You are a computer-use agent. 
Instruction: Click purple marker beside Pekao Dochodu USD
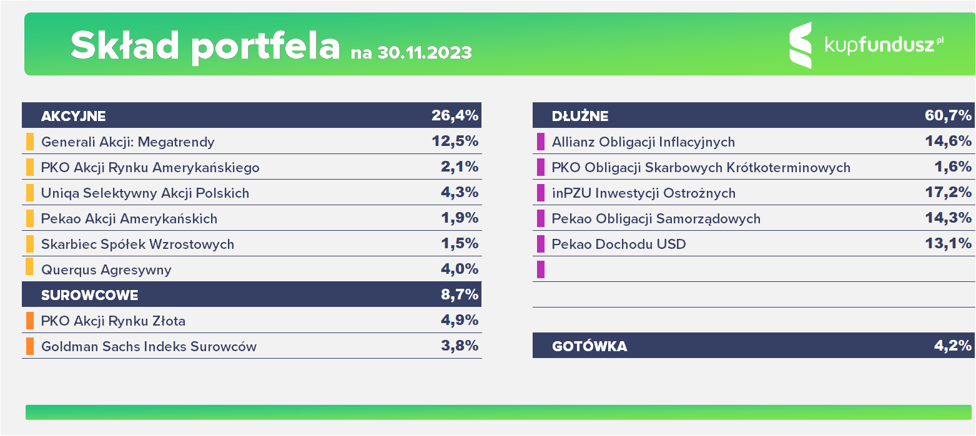[x=540, y=244]
